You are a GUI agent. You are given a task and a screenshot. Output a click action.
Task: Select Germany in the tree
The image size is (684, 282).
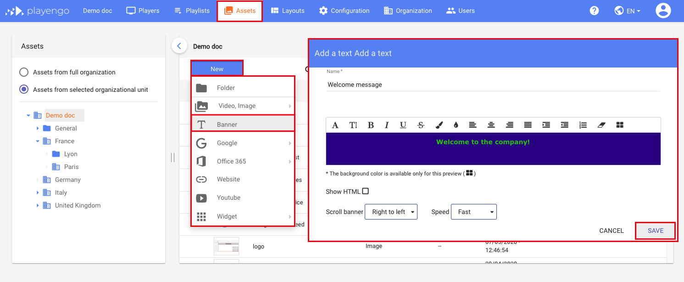tap(62, 180)
